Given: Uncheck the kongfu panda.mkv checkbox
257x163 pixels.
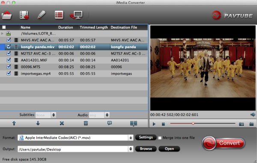Looking at the screenshot, I should pos(9,47).
